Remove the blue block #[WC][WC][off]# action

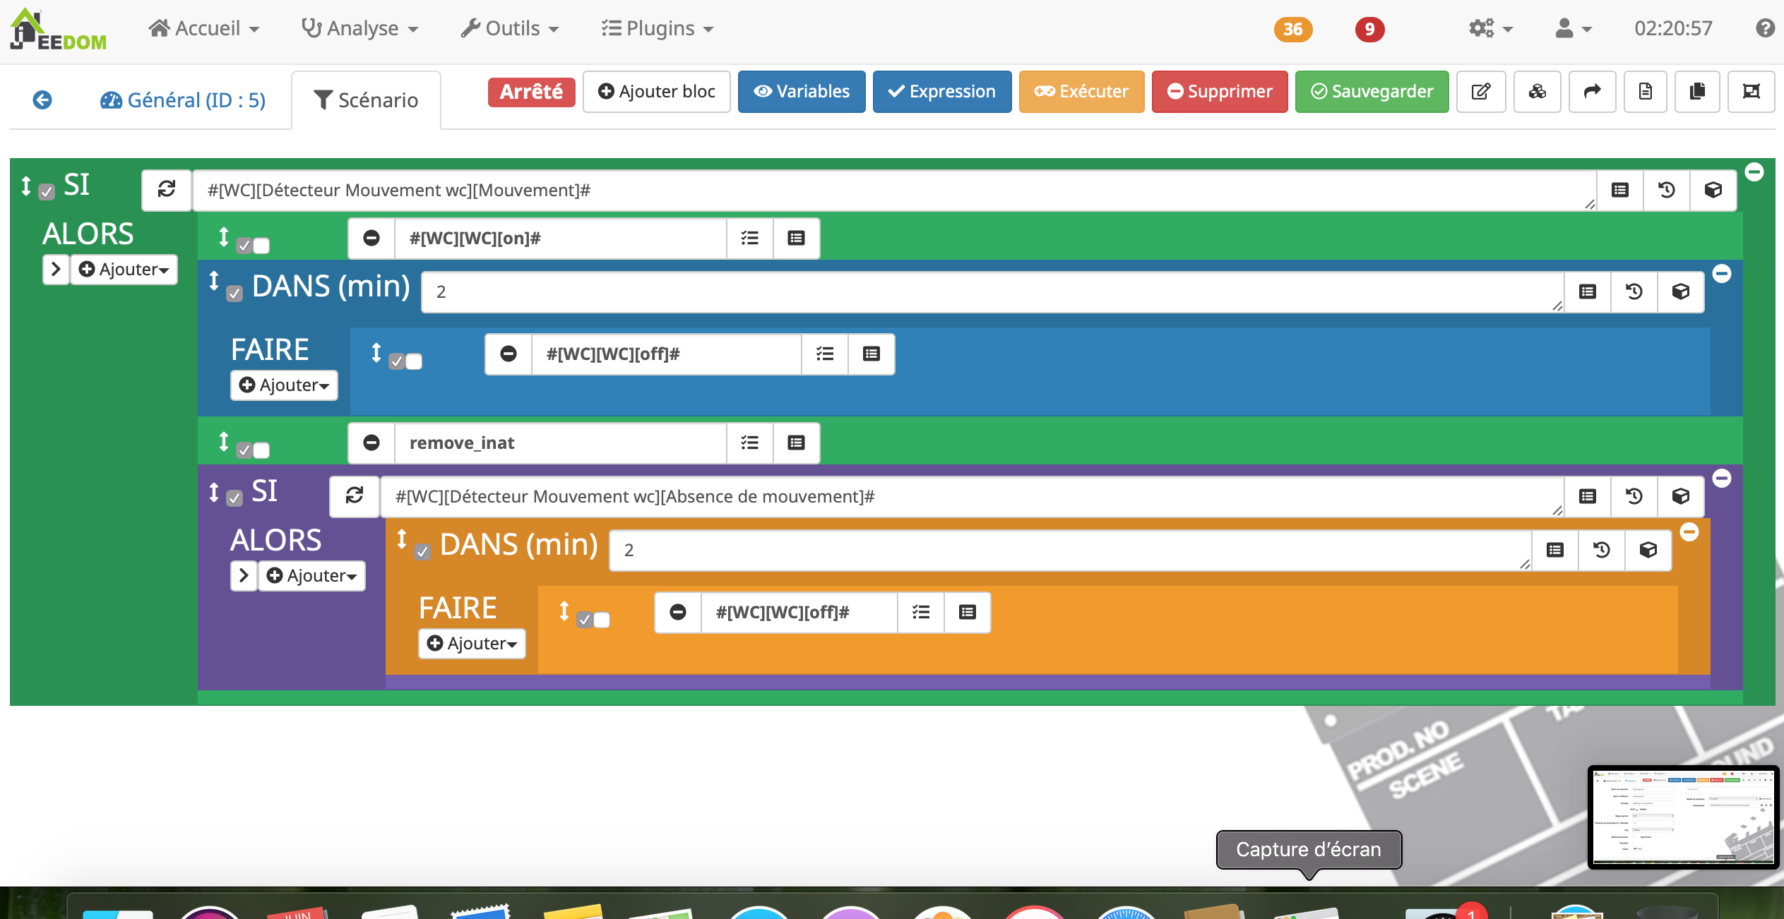[x=509, y=354]
